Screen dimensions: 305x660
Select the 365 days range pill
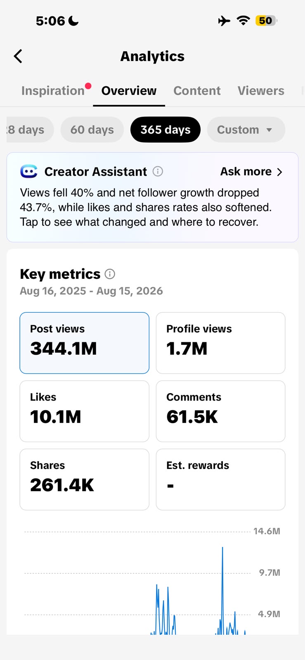[x=166, y=130]
